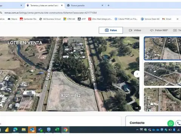Click the main lot photo with 8321 mts2

[69, 74]
